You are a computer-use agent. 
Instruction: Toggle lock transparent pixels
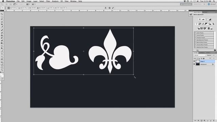pyautogui.click(x=198, y=58)
